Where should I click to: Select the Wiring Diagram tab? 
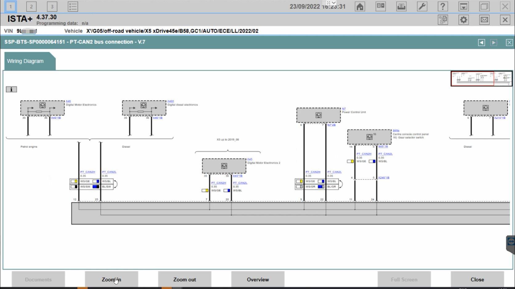pyautogui.click(x=30, y=61)
